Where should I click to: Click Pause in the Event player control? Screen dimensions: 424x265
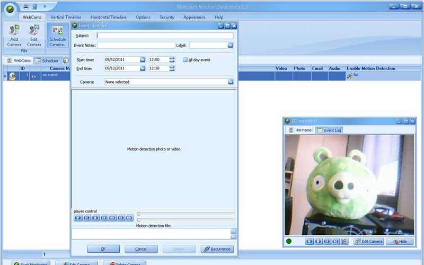coord(86,218)
